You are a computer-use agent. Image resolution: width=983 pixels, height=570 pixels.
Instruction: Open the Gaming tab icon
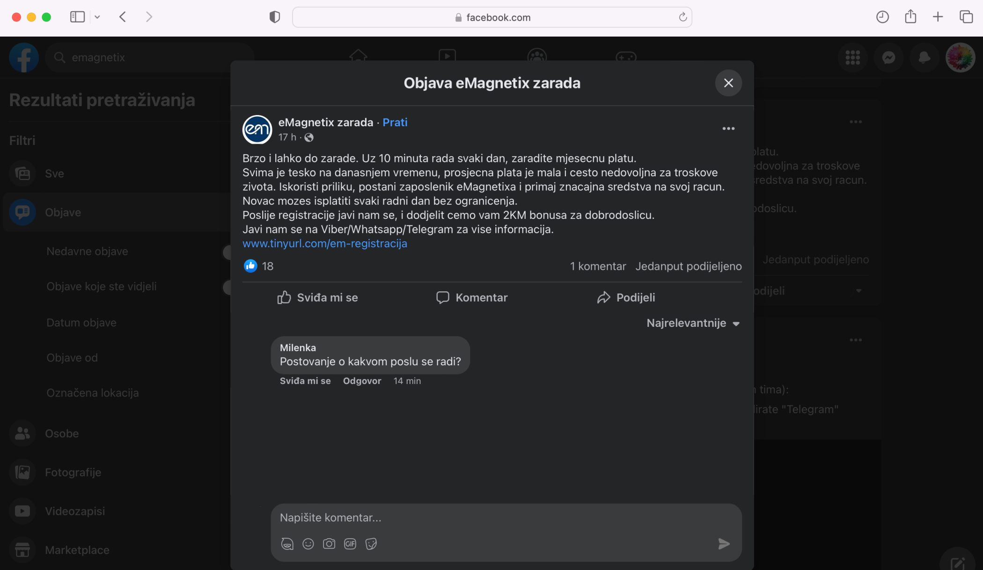coord(625,56)
